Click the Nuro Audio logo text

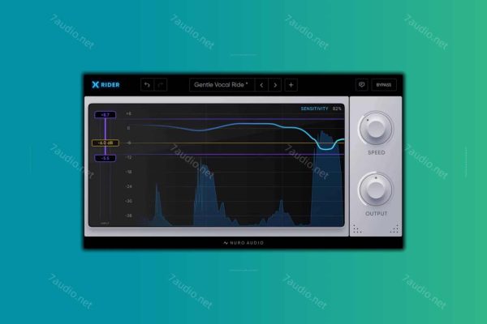coord(243,243)
